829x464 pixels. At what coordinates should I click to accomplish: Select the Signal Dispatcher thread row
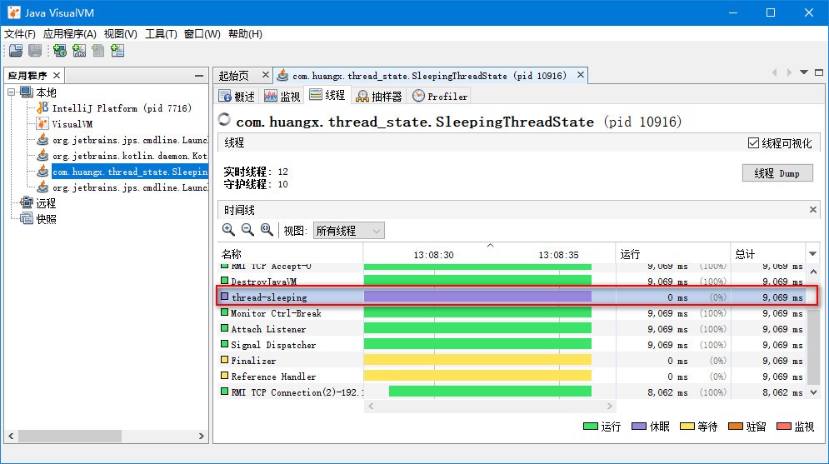[x=512, y=345]
